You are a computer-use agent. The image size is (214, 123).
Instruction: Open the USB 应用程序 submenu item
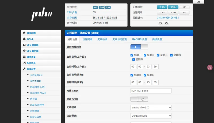coord(37,105)
